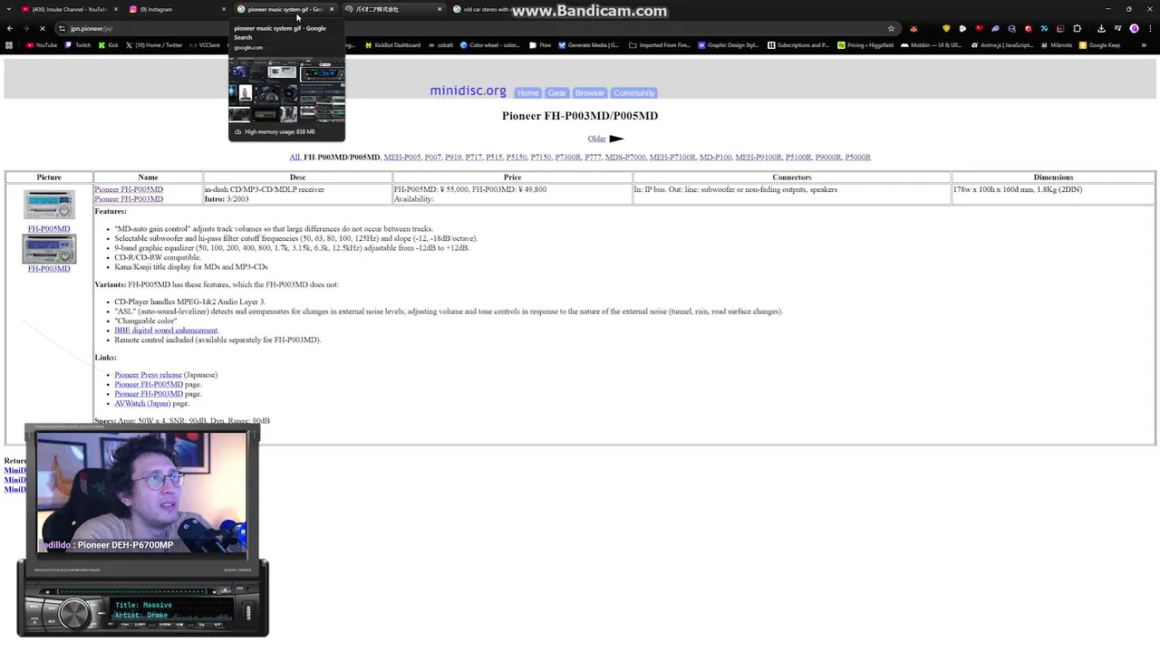Bookmark this page with the star icon
The image size is (1160, 652).
pos(891,28)
